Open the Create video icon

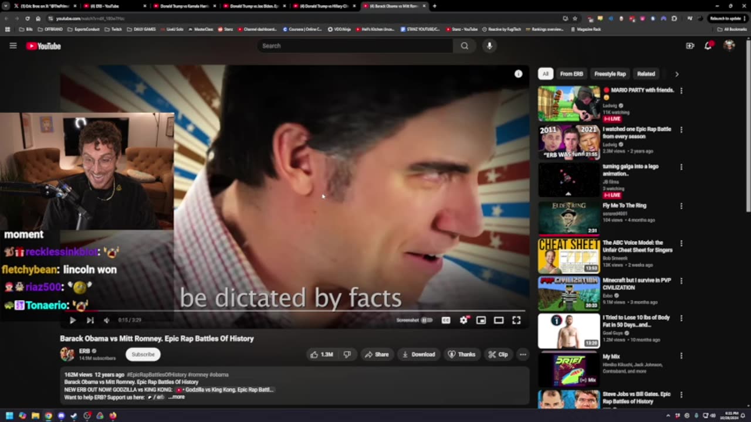pos(690,46)
